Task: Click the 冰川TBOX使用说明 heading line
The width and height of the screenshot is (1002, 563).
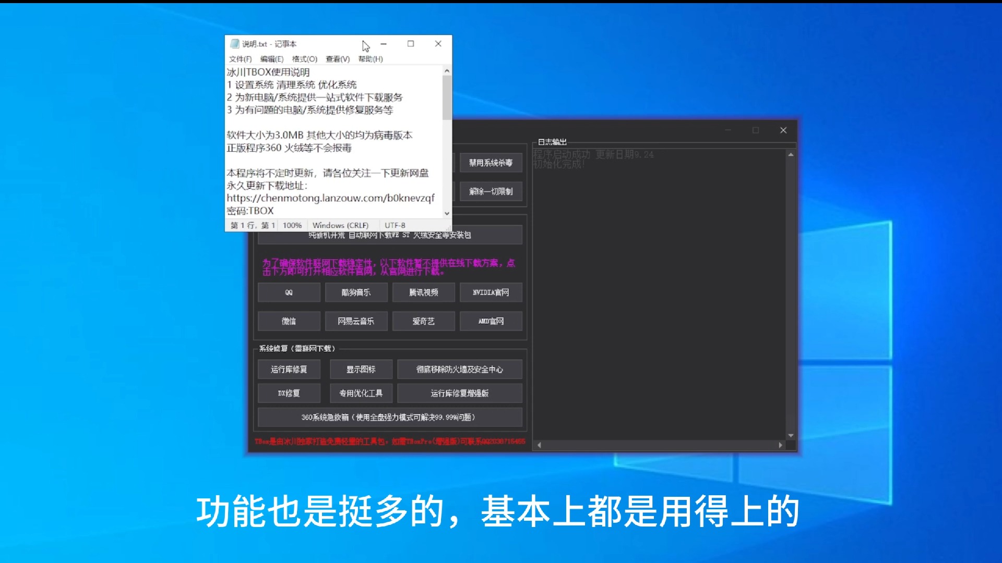Action: (268, 72)
